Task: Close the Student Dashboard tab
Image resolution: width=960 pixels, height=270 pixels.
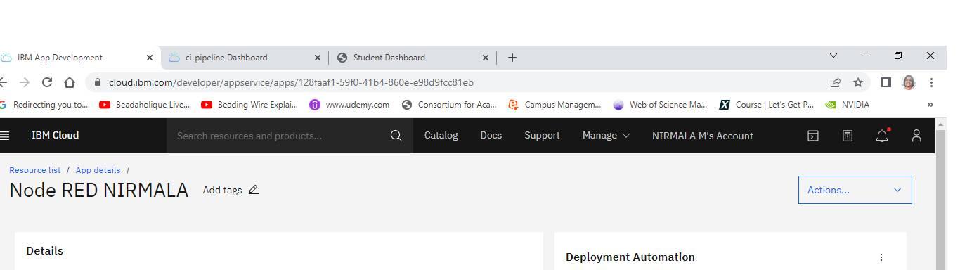Action: [x=486, y=58]
